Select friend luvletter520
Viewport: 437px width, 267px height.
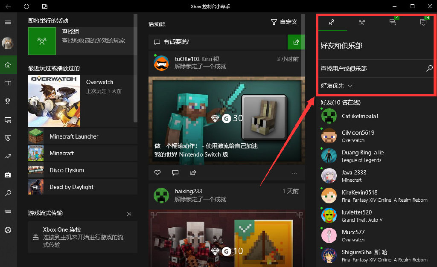pyautogui.click(x=375, y=216)
